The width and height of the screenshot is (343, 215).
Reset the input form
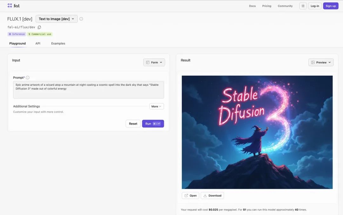click(x=133, y=124)
